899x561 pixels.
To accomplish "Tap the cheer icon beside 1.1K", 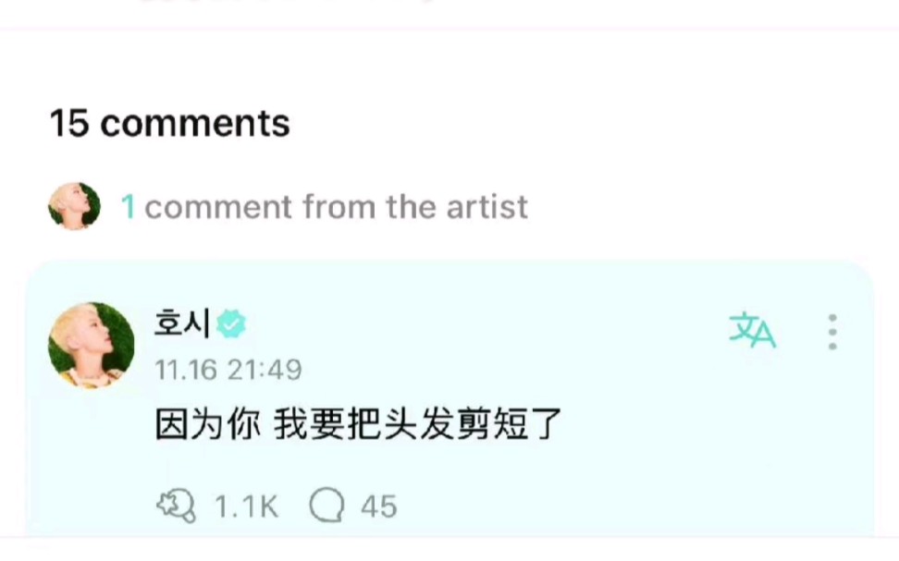I will pyautogui.click(x=176, y=506).
